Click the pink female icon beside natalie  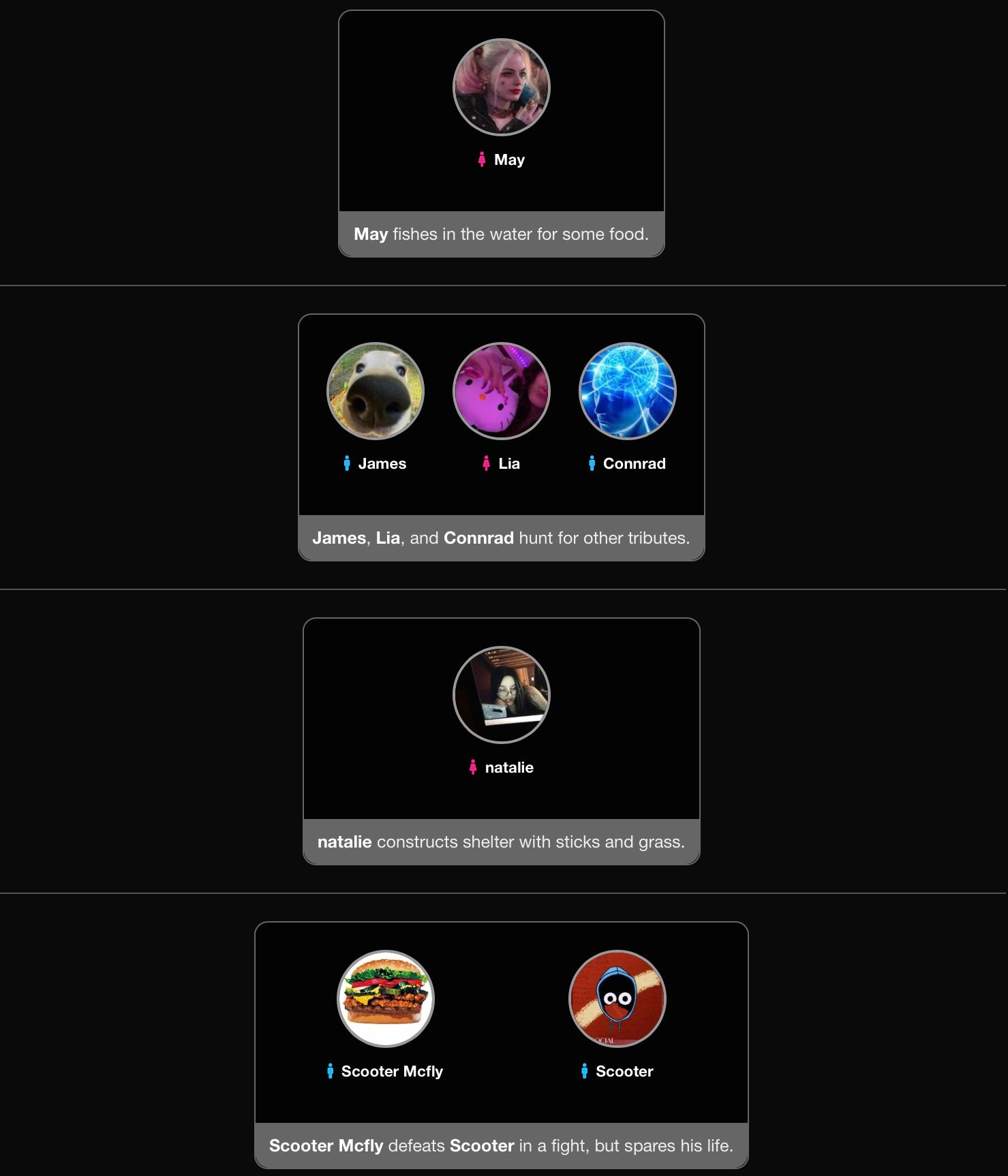click(x=473, y=767)
